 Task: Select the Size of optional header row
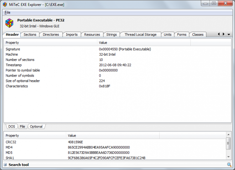(117, 81)
